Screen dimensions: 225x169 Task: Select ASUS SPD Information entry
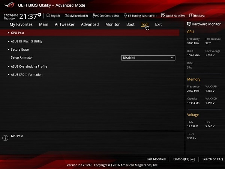click(x=27, y=75)
